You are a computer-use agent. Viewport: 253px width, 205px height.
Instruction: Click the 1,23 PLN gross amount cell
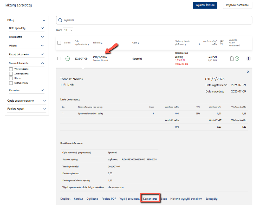click(212, 57)
